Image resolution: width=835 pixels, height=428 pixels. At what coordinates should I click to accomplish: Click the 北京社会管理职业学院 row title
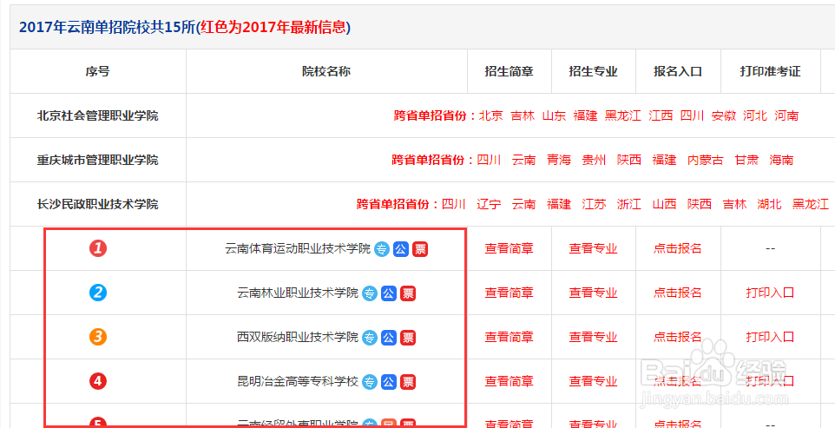tap(97, 115)
